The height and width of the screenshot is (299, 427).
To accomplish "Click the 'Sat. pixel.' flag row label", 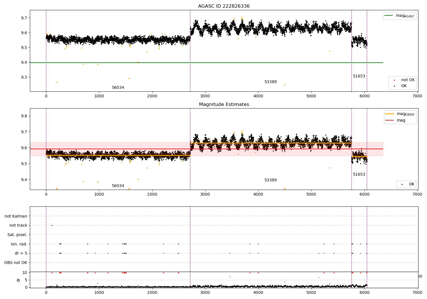I will point(17,235).
